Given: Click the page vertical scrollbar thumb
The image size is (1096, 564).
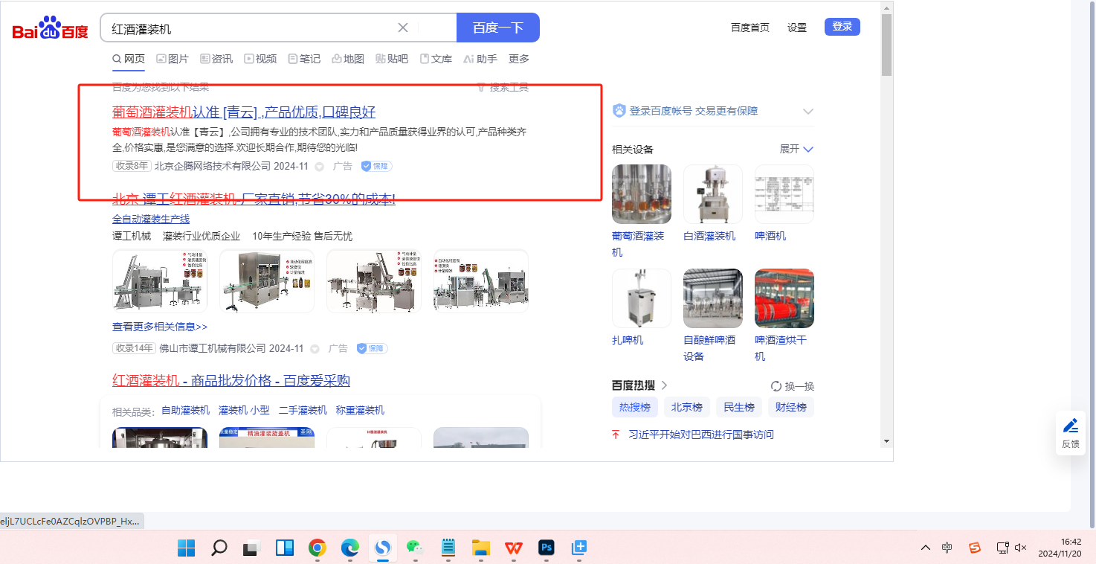Looking at the screenshot, I should pos(886,44).
